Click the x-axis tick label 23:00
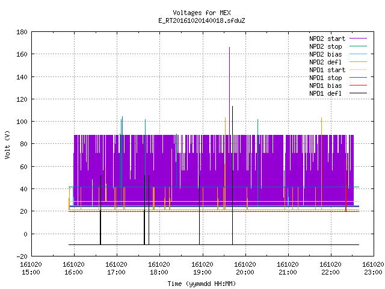Viewport: 385px width, 289px height. coord(373,272)
